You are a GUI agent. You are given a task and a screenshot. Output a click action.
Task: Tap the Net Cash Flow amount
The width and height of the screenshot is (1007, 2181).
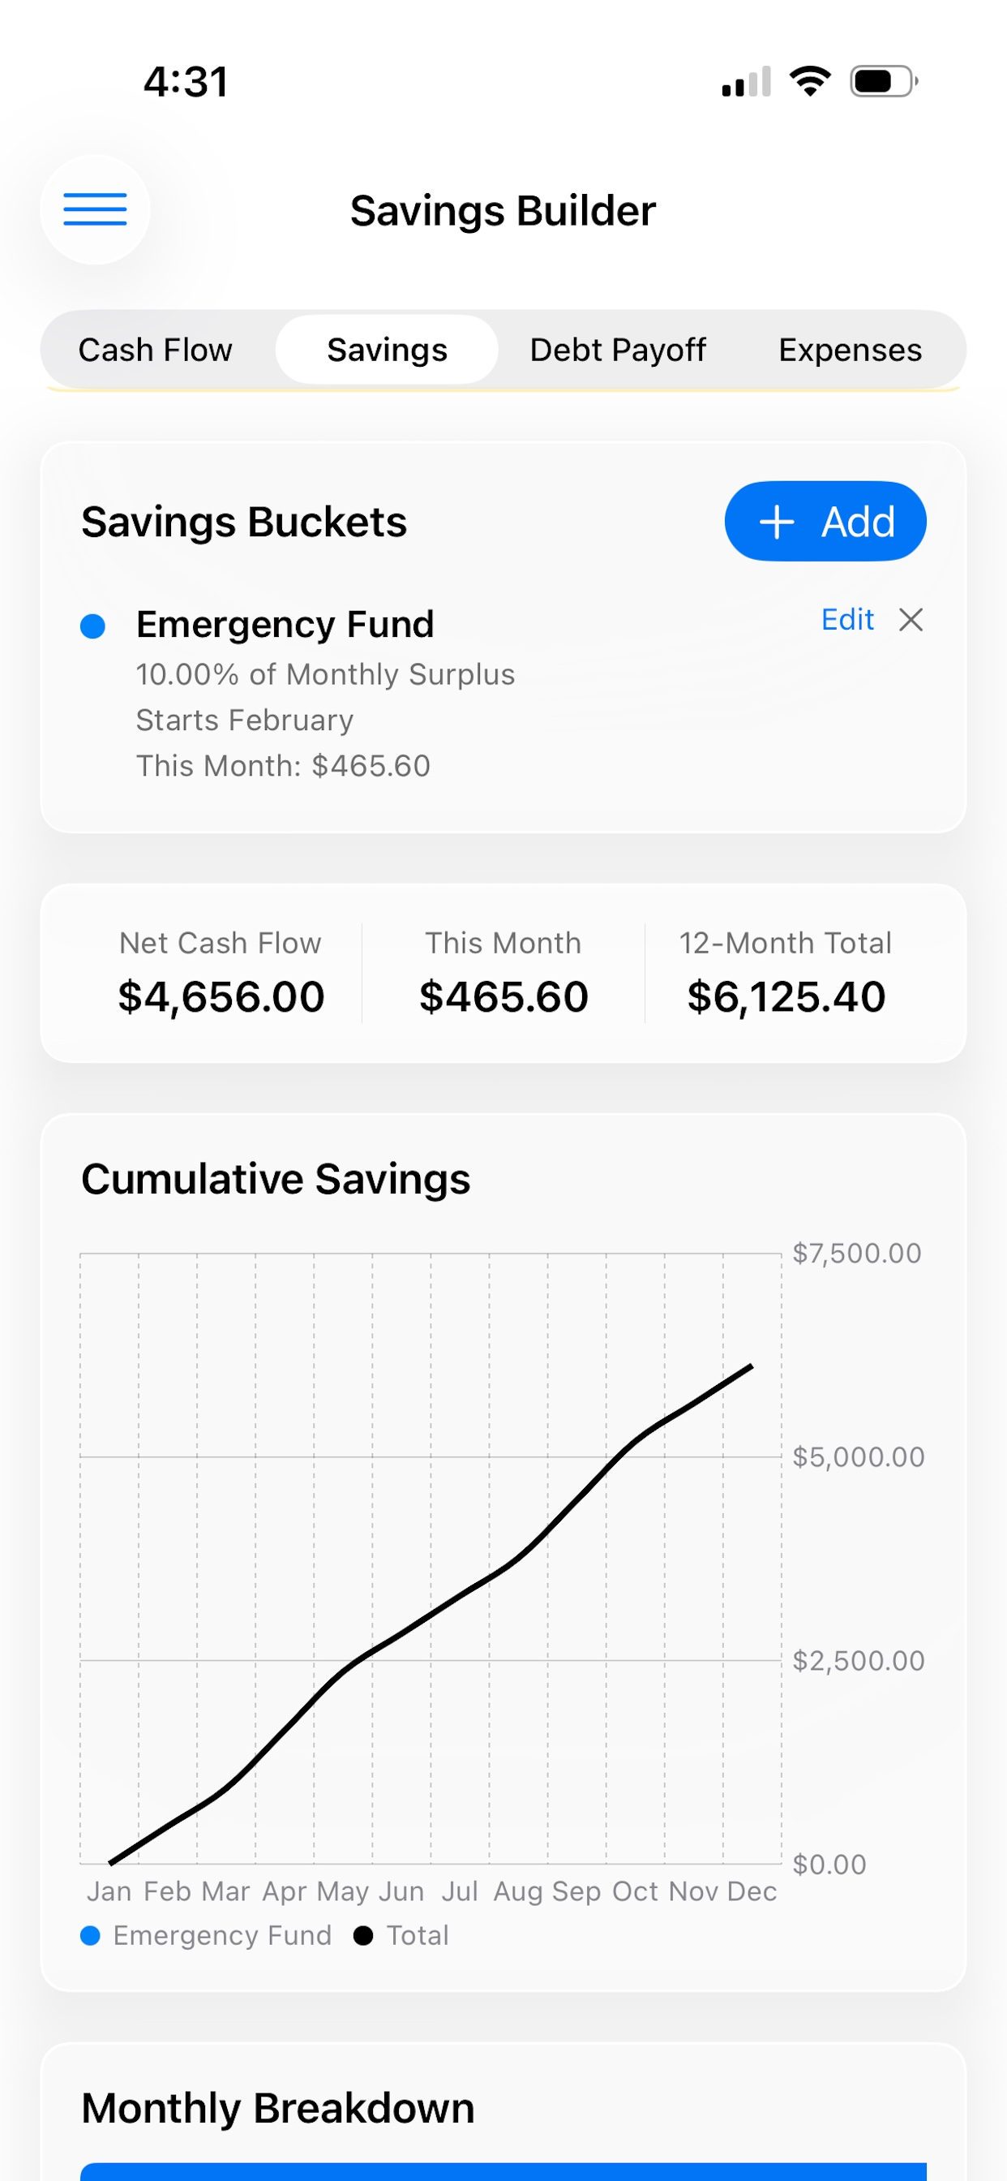[x=221, y=996]
